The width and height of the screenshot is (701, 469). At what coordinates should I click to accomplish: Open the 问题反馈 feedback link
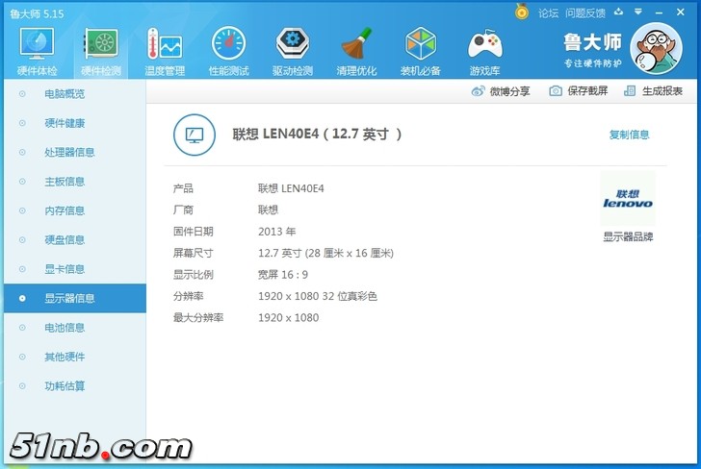[585, 12]
